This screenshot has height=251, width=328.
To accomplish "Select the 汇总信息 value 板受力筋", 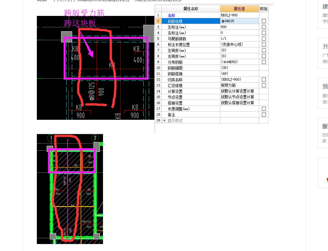I will click(228, 85).
